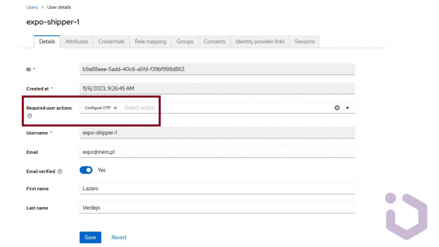
Task: Click the Revert link
Action: (x=118, y=237)
